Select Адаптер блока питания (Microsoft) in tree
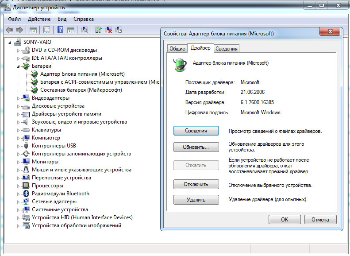350x256 pixels. tap(82, 74)
